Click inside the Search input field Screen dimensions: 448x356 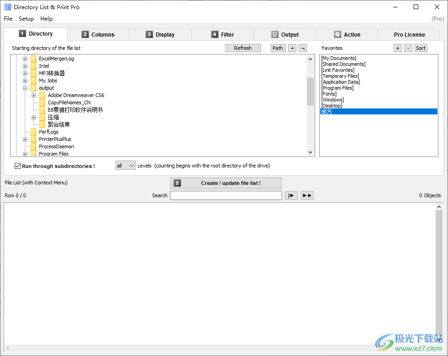tap(226, 195)
